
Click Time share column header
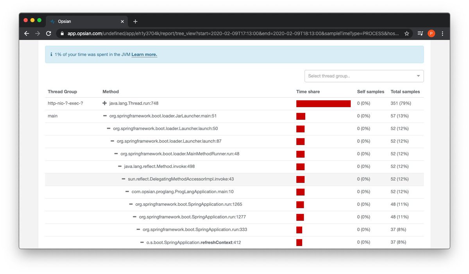308,92
